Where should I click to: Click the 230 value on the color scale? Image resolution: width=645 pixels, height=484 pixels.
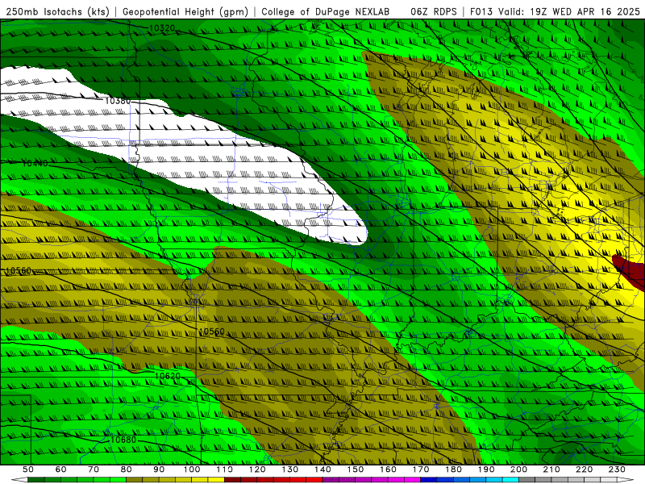point(618,469)
